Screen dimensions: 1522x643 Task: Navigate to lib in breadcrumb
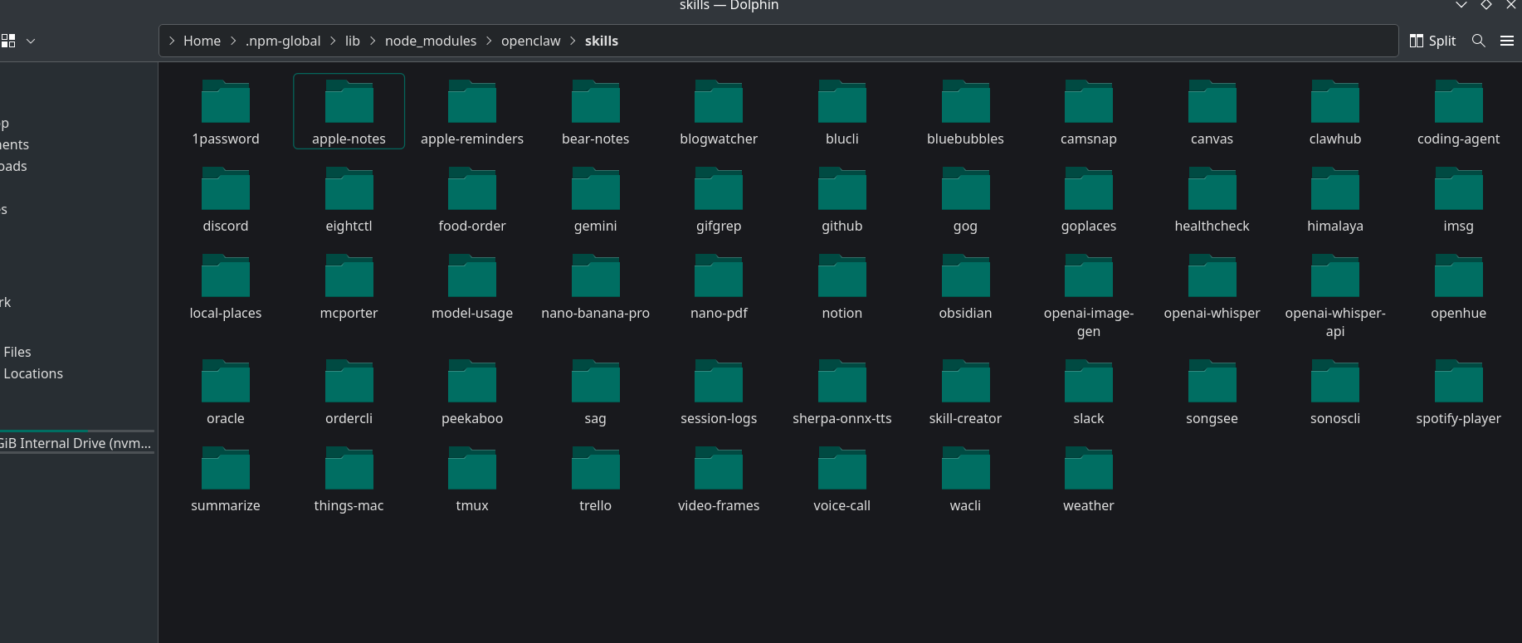(x=353, y=41)
